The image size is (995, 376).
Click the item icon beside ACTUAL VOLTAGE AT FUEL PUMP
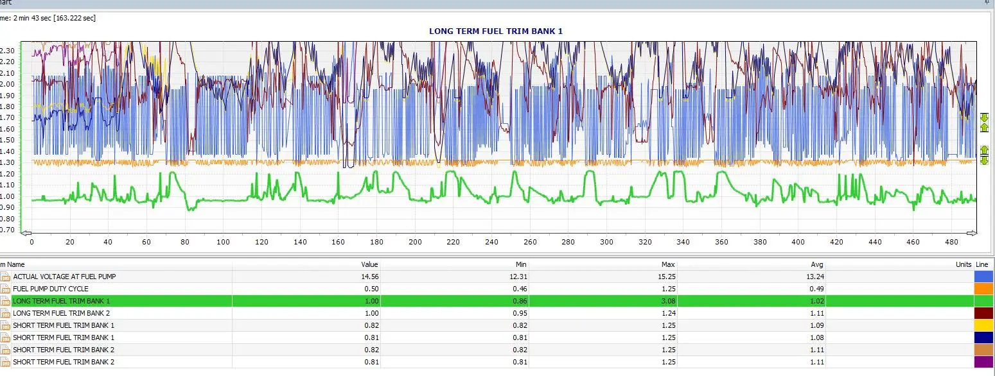tap(6, 277)
